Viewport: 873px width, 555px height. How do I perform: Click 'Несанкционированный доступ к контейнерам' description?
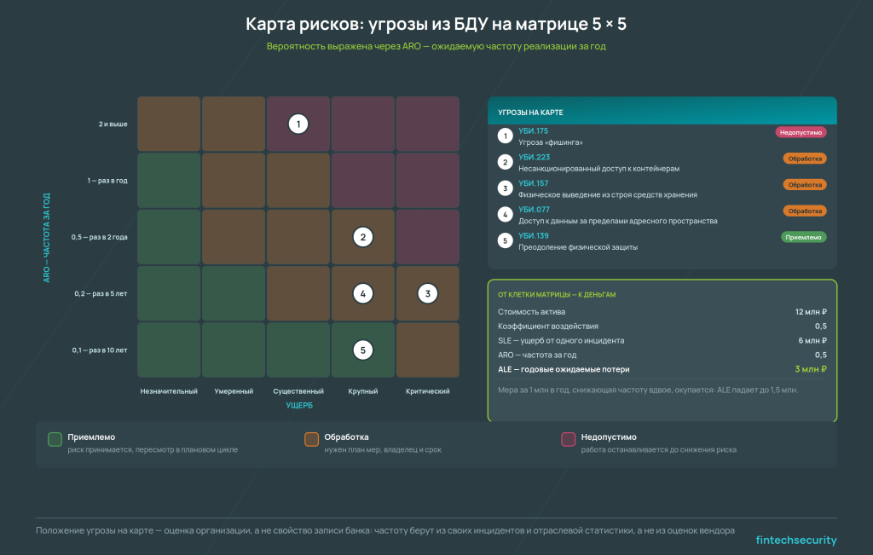599,169
